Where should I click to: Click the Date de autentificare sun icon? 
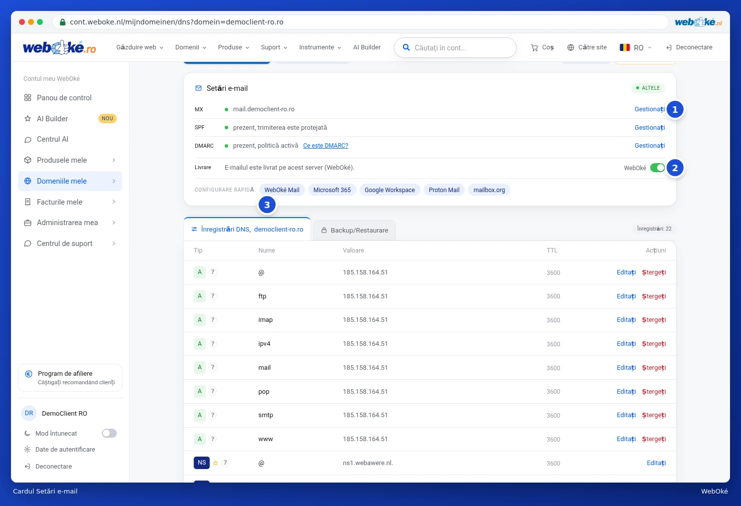tap(27, 450)
